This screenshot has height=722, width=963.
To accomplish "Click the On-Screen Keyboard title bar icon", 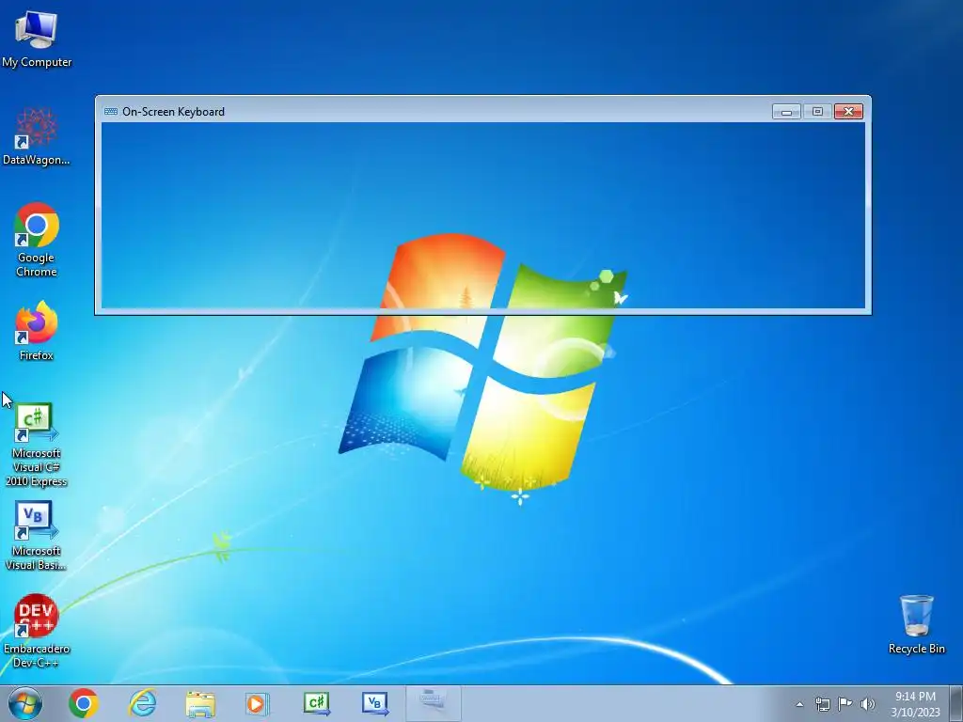I will coord(111,112).
